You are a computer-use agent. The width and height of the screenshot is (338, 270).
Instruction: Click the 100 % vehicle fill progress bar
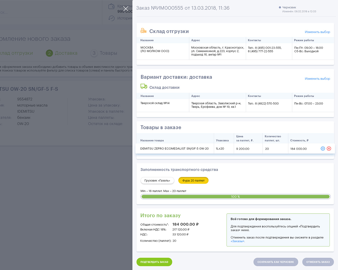[x=235, y=197]
